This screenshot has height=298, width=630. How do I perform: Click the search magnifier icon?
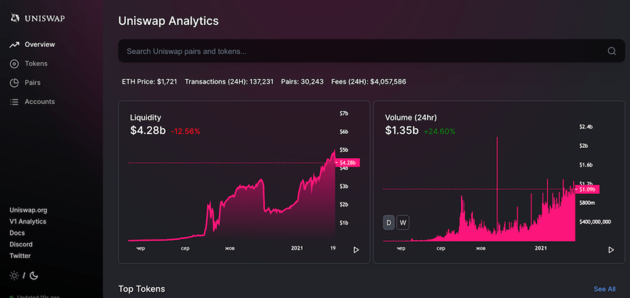[612, 51]
